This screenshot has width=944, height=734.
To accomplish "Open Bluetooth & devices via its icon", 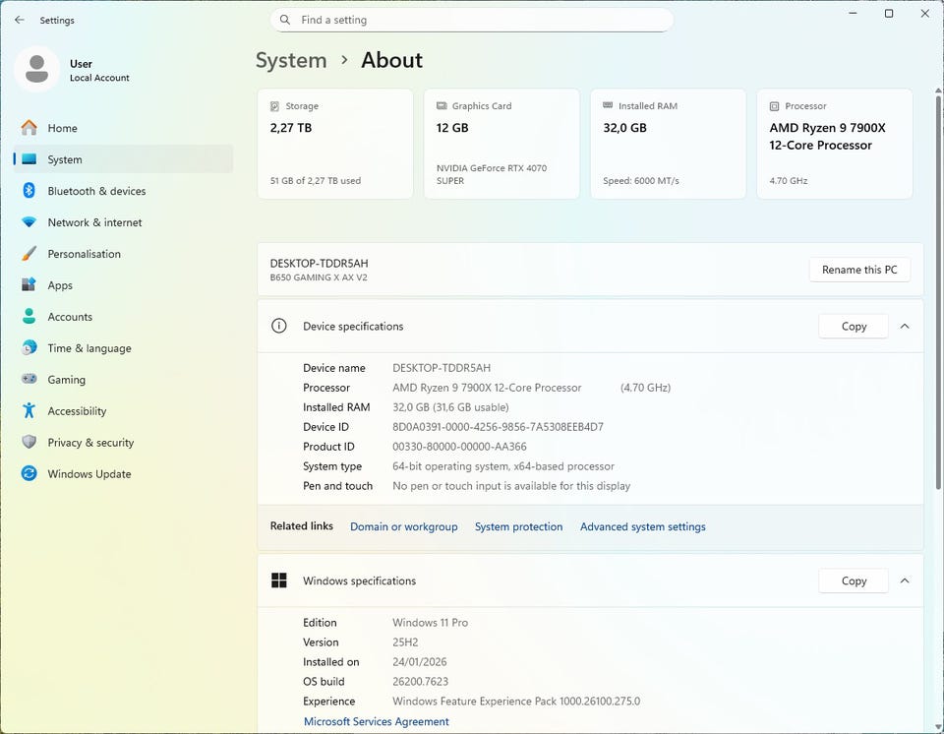I will [29, 191].
